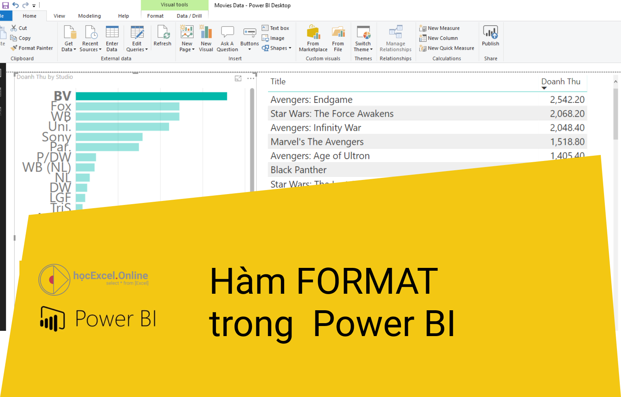Viewport: 621px width, 397px height.
Task: Open the chart's More options menu
Action: pyautogui.click(x=251, y=78)
